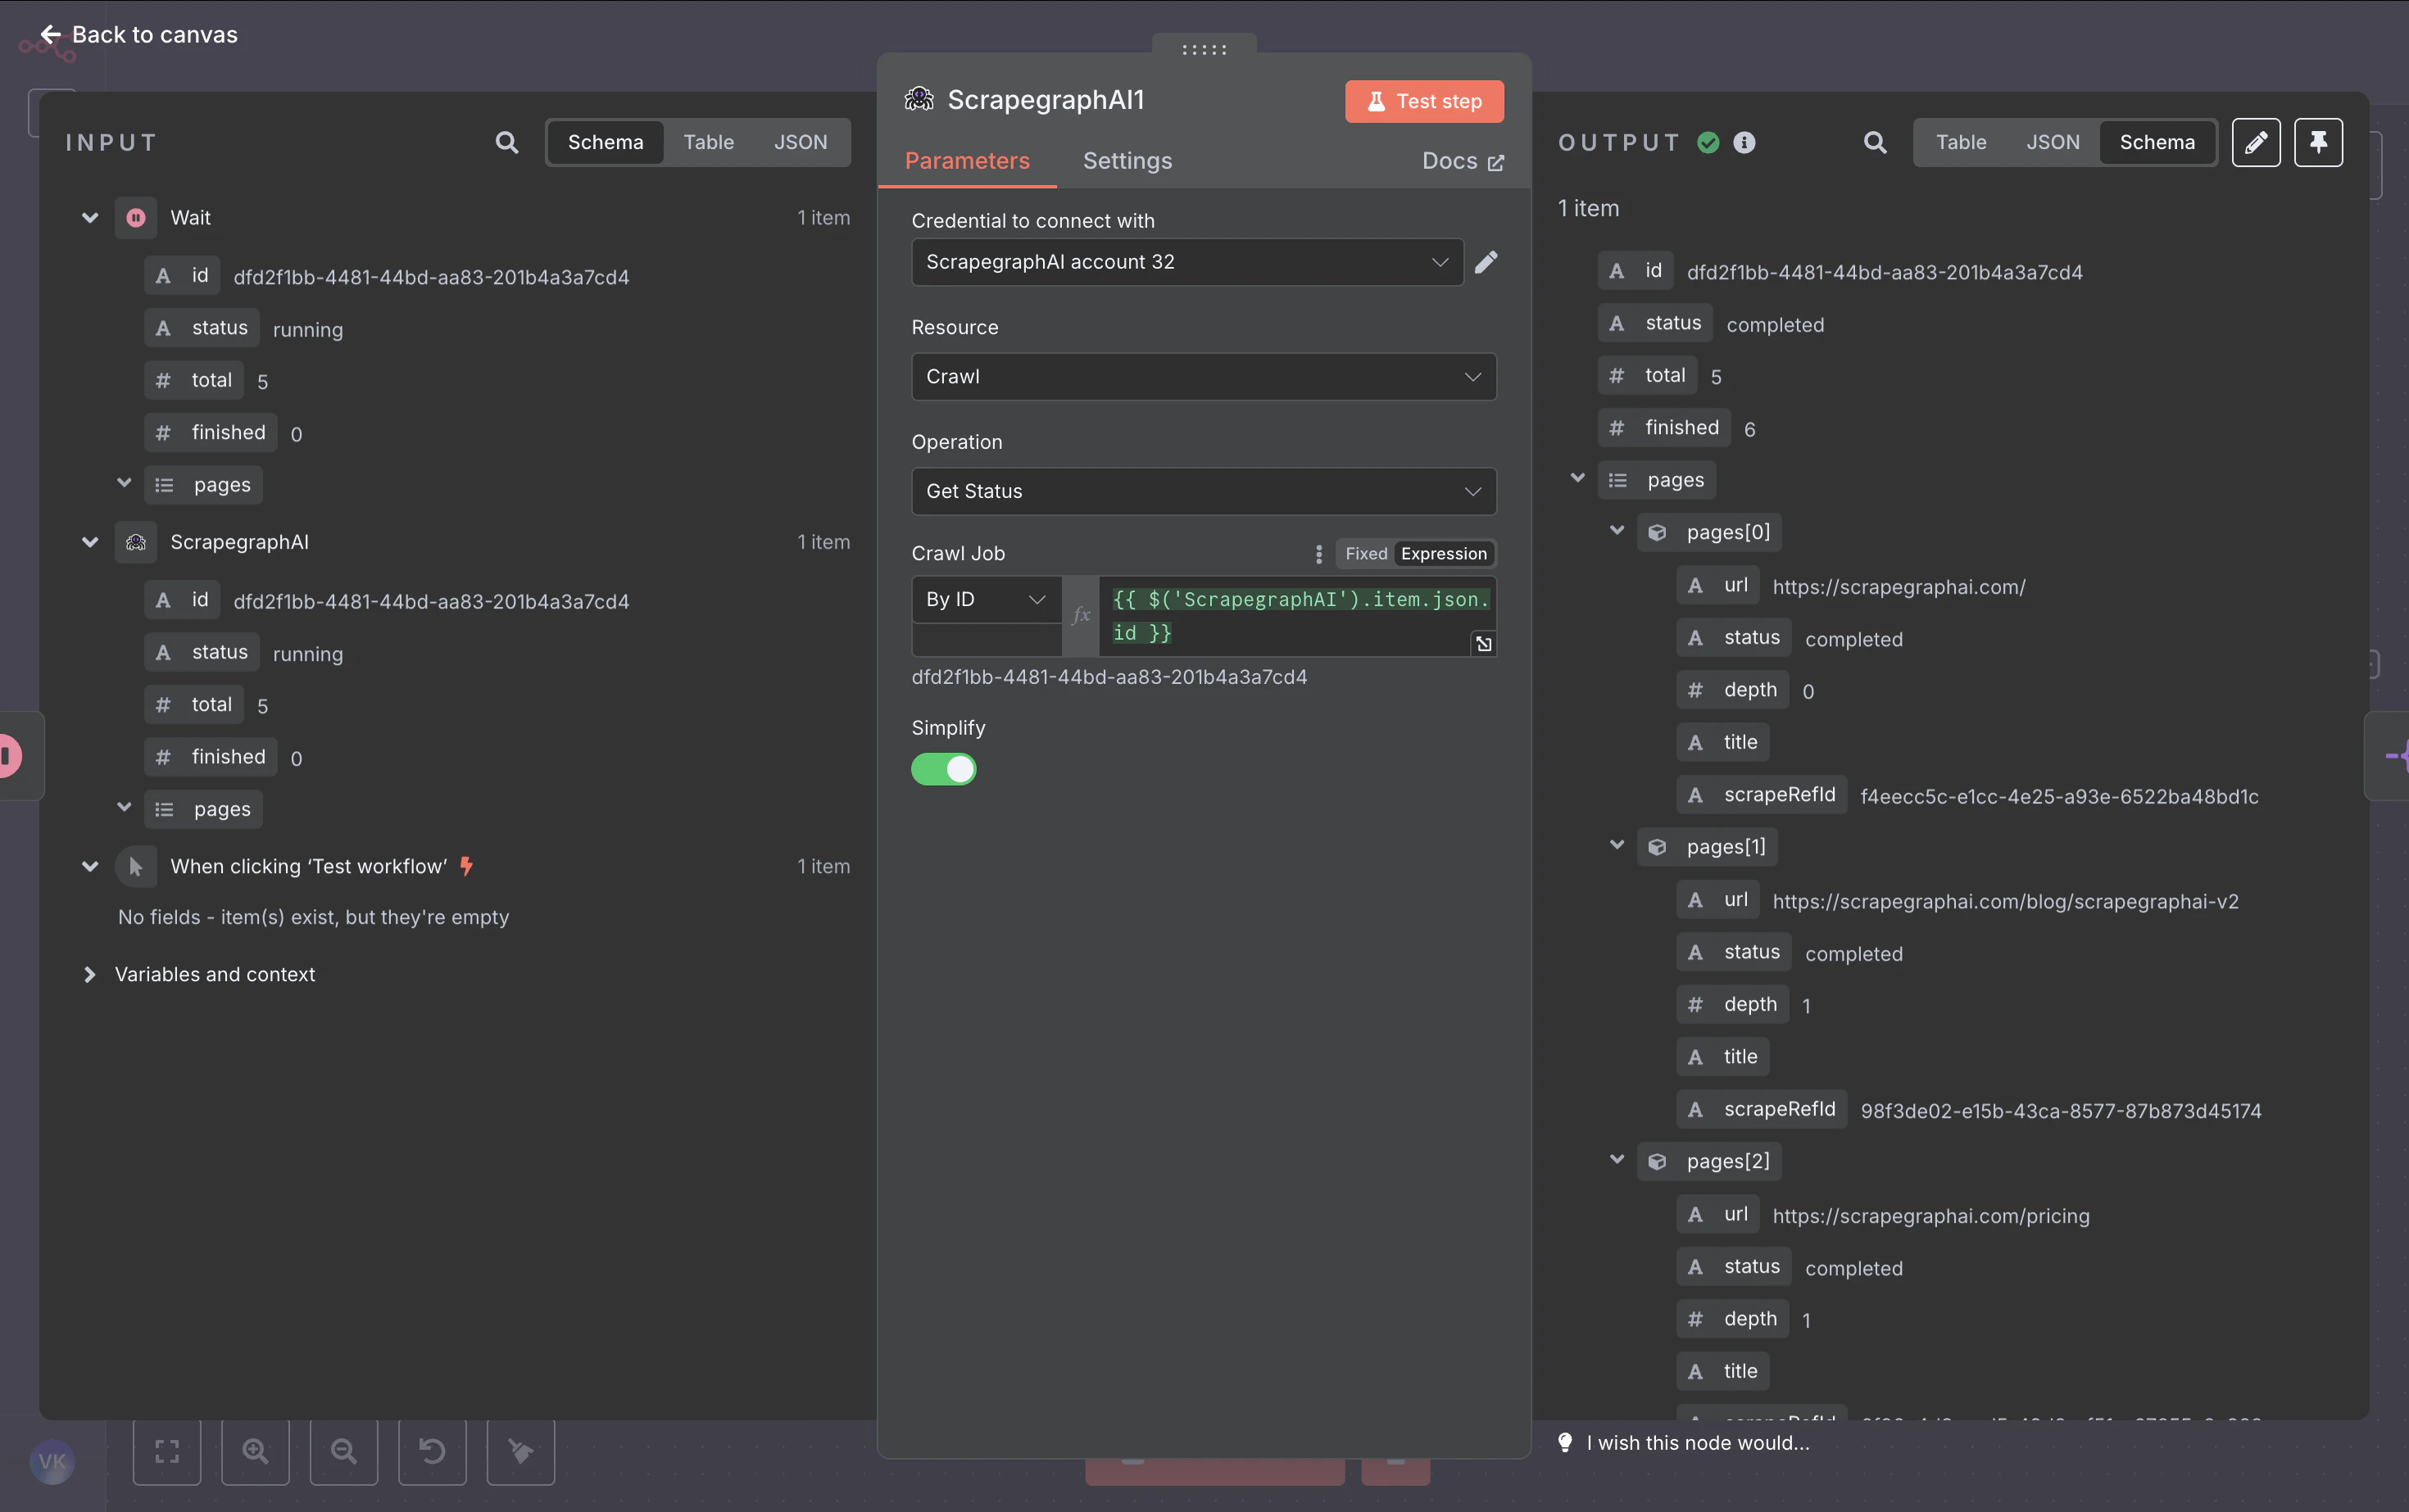Click the pages[1] depth field pill
Viewport: 2409px width, 1512px height.
tap(1733, 1004)
